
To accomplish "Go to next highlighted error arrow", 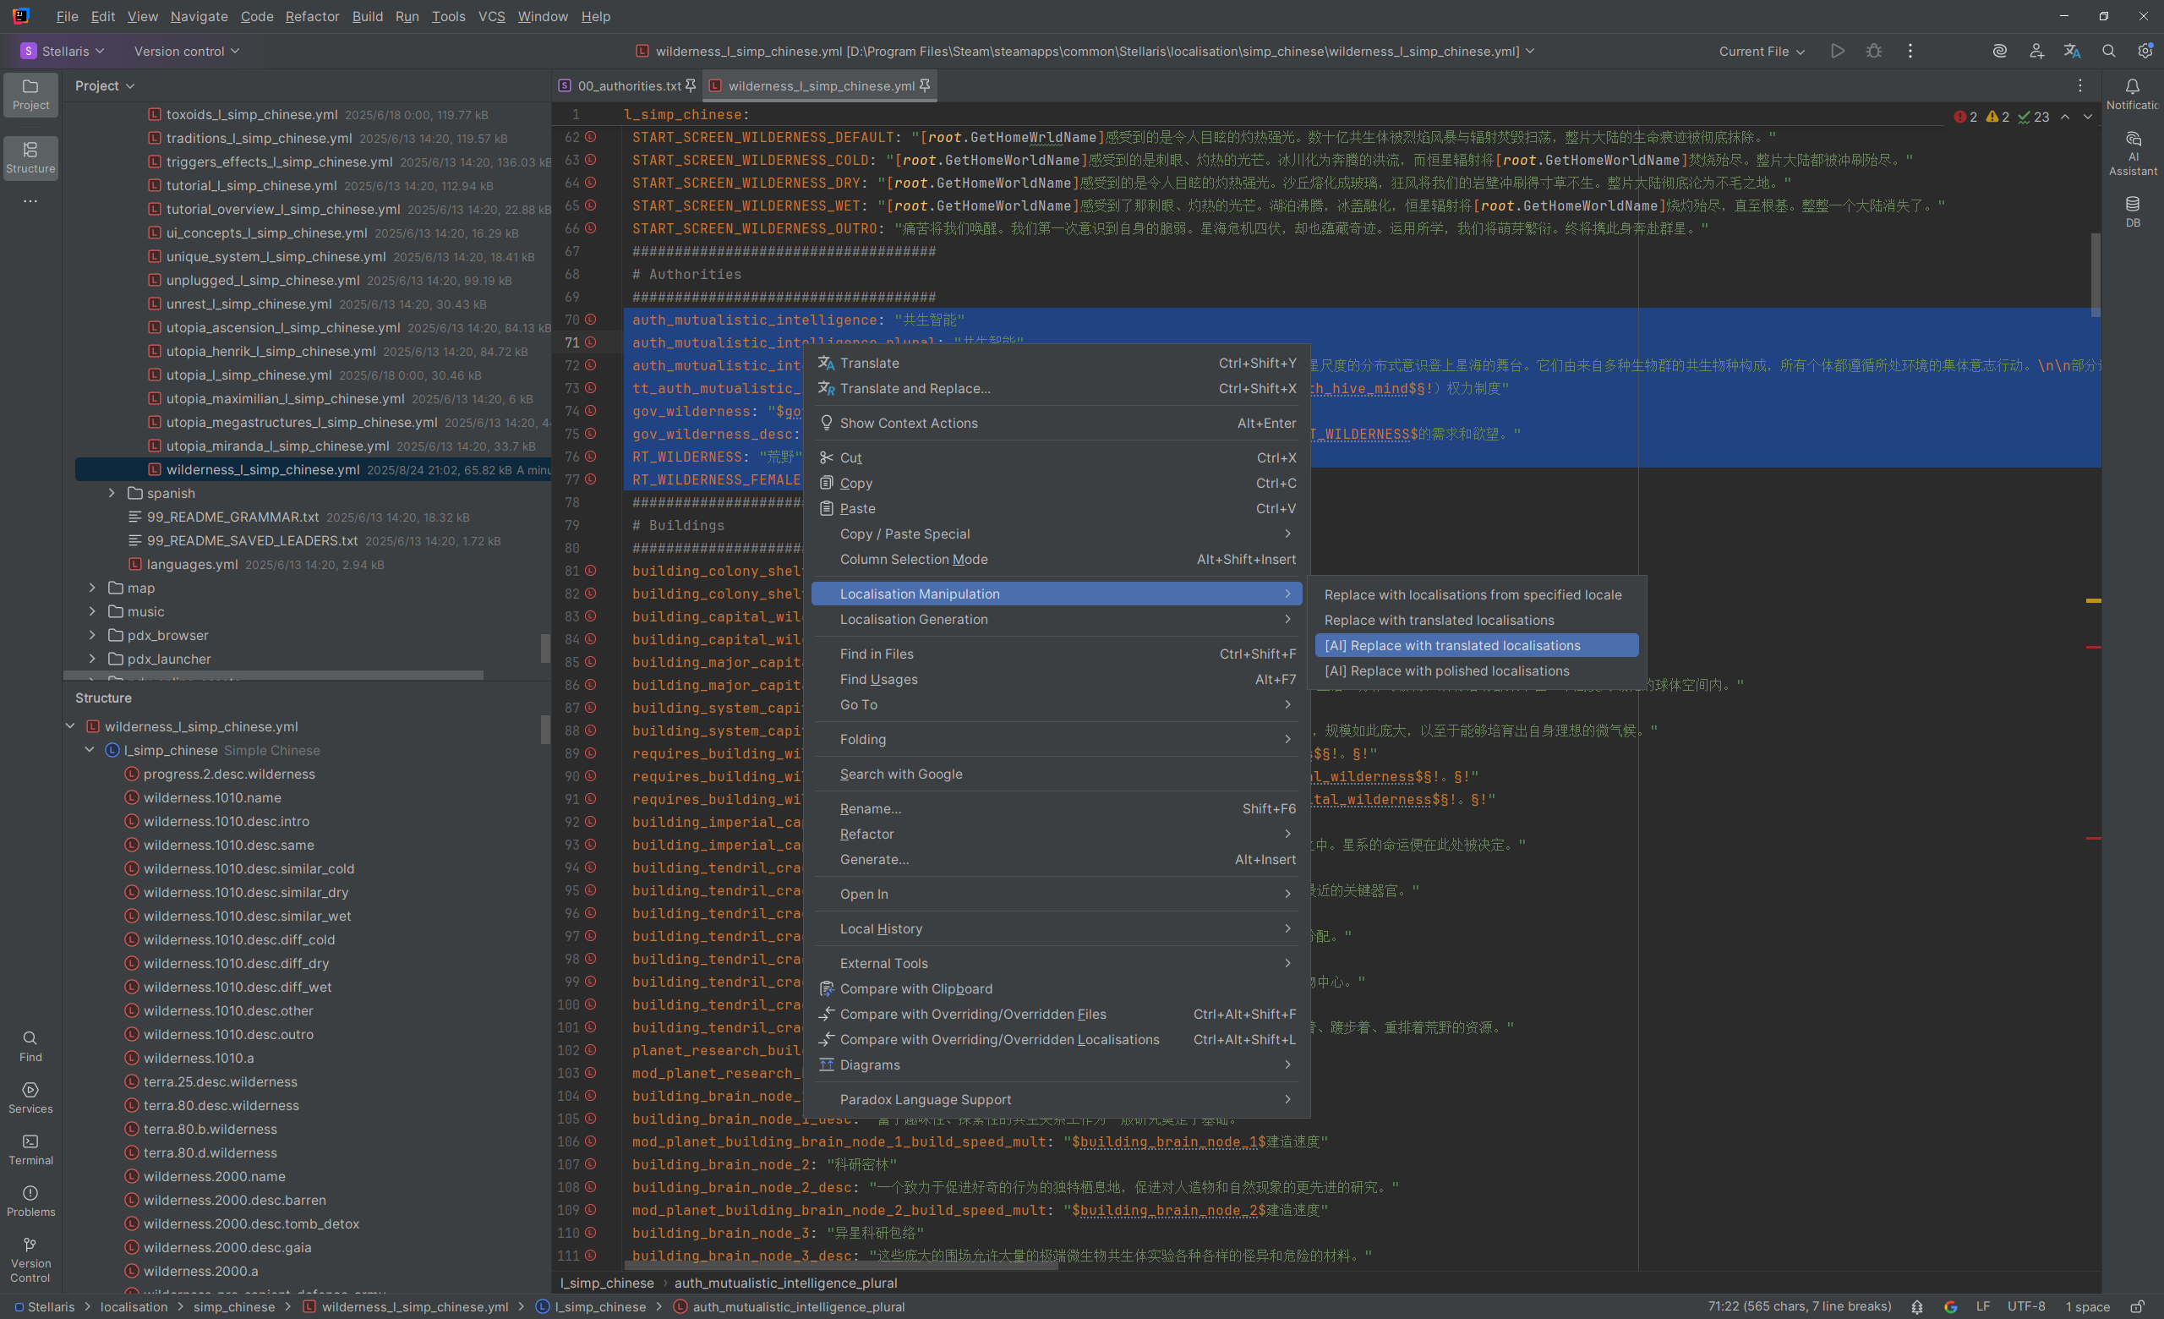I will (2088, 117).
